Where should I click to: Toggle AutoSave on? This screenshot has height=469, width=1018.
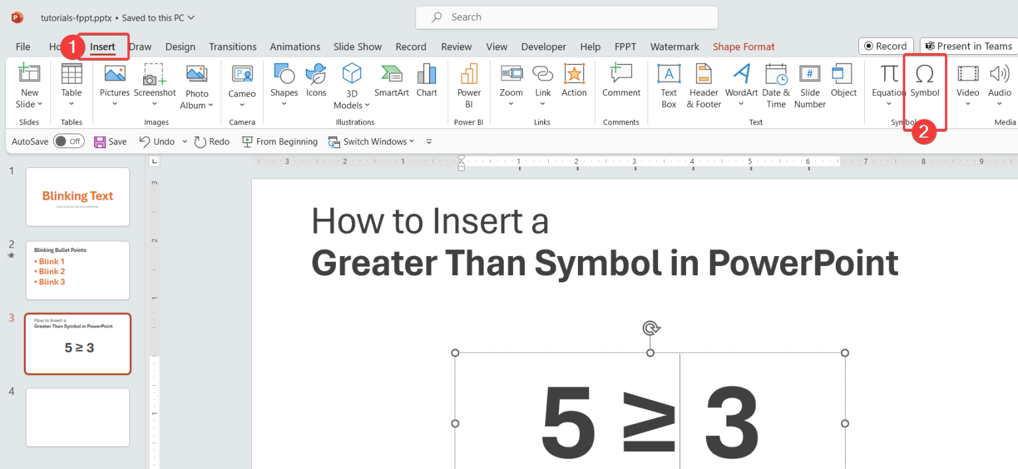(68, 141)
